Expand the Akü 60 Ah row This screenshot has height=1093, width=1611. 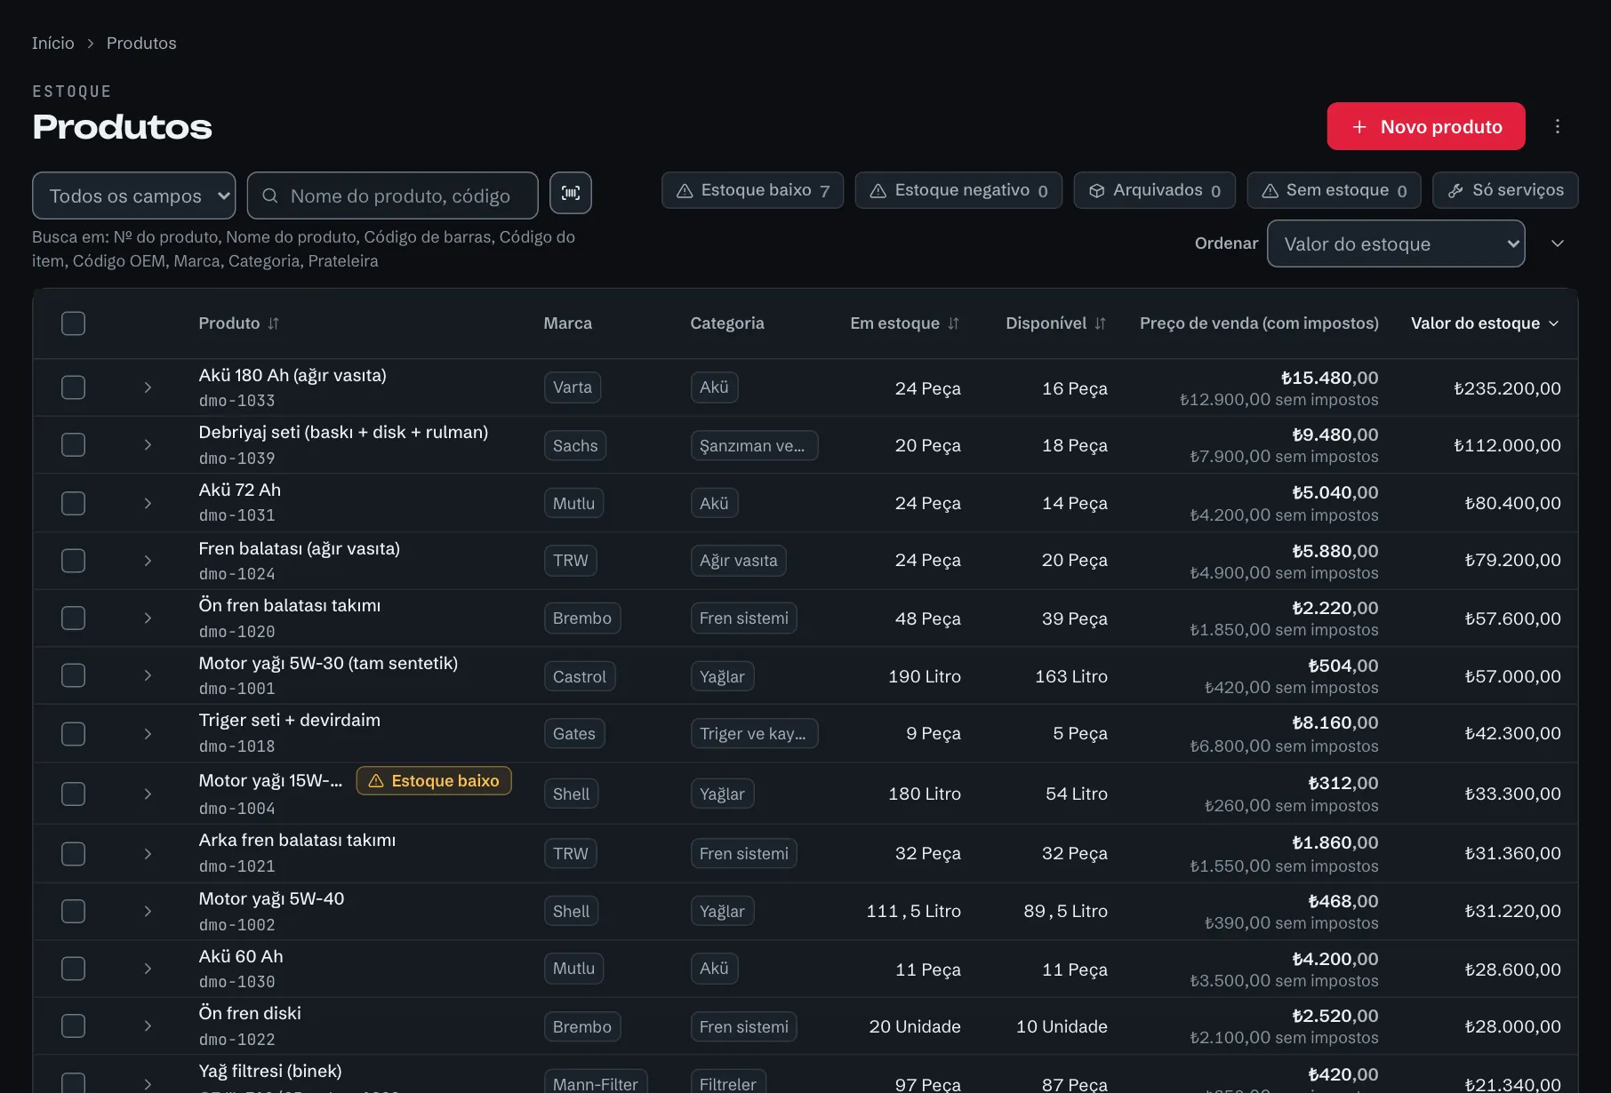[x=148, y=969]
